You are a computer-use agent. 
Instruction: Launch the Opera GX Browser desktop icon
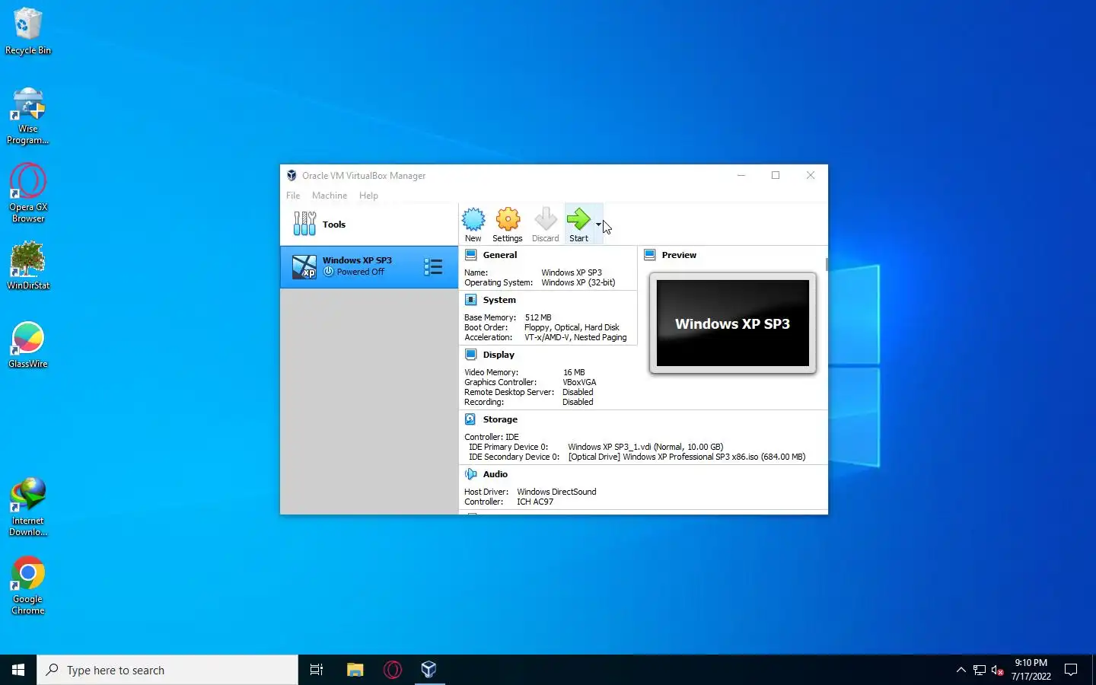[x=28, y=194]
